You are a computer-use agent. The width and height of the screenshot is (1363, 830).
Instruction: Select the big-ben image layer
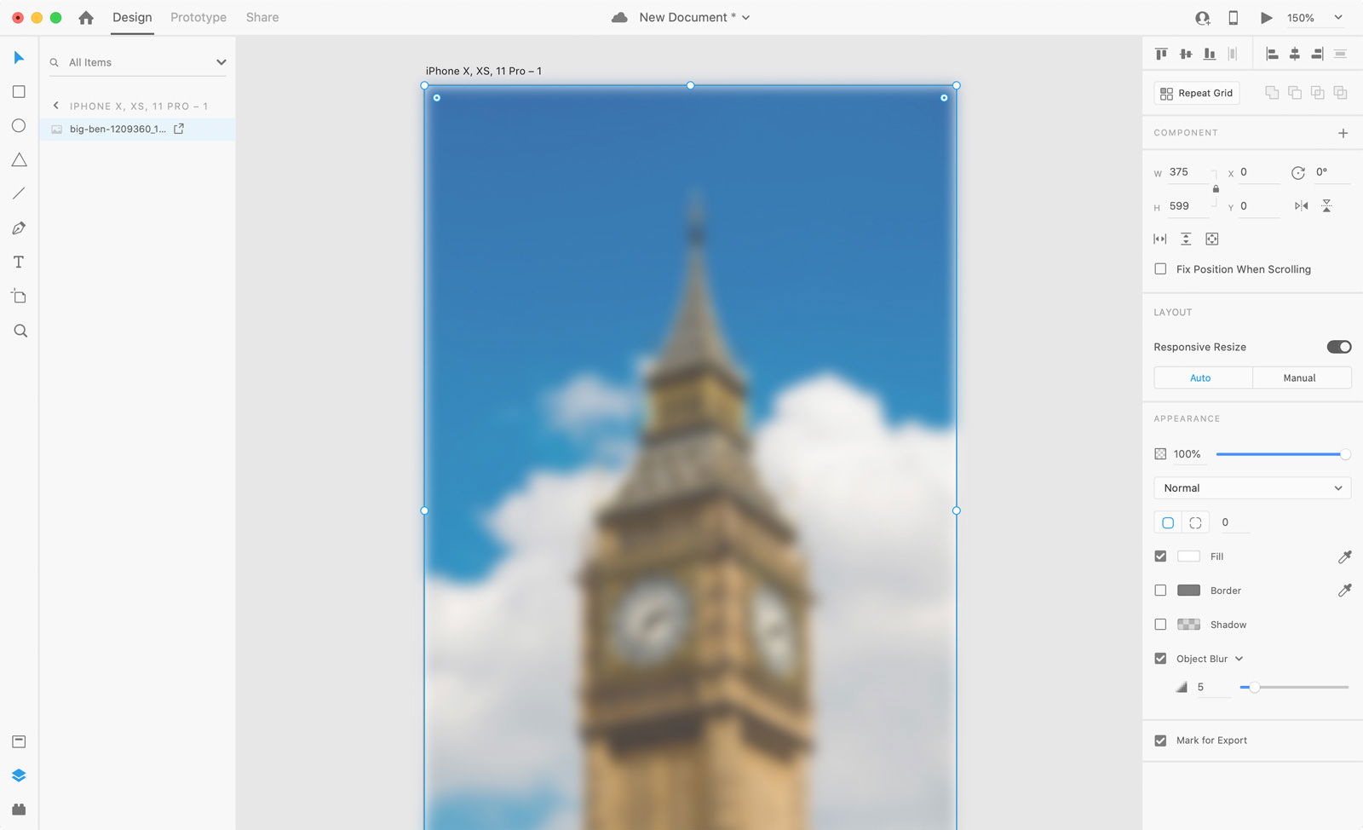click(137, 130)
